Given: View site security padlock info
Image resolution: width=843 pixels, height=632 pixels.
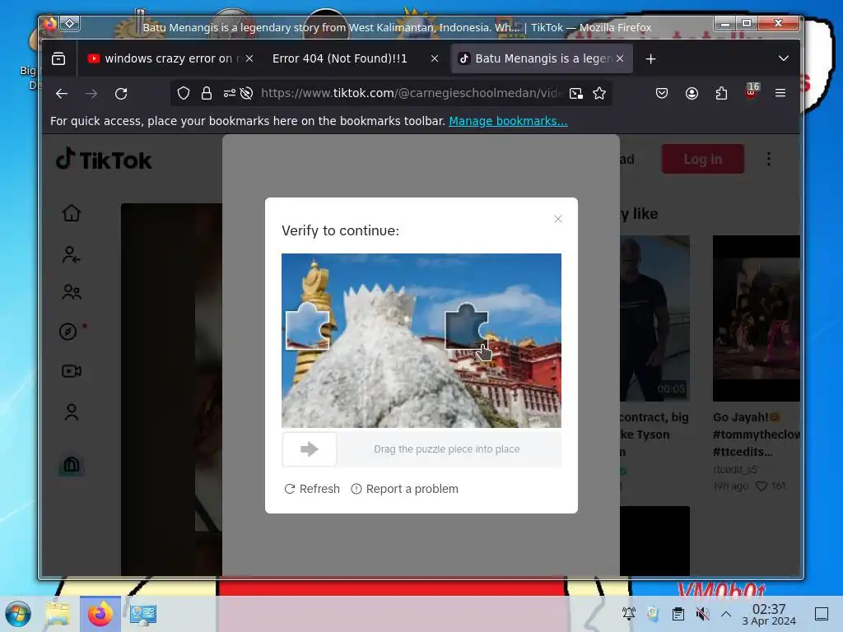Looking at the screenshot, I should pyautogui.click(x=207, y=94).
